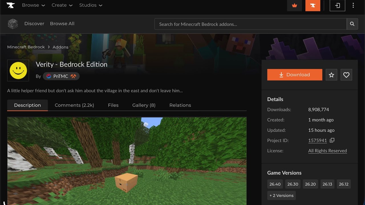This screenshot has height=205, width=365.
Task: Open the Minecraft Bedrock breadcrumb link
Action: [x=26, y=47]
